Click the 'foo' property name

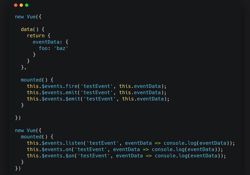pos(43,48)
